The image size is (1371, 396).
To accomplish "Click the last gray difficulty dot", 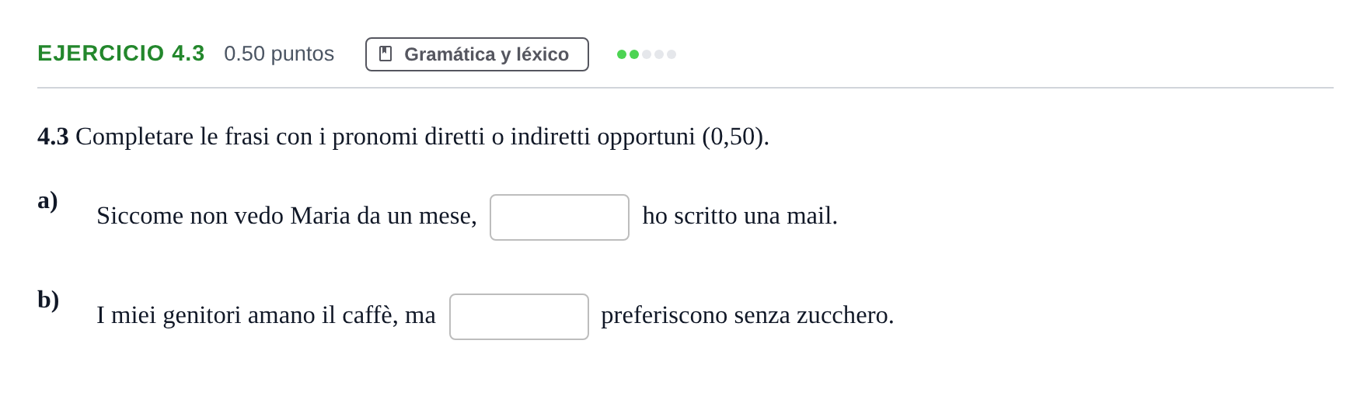I will pos(672,54).
